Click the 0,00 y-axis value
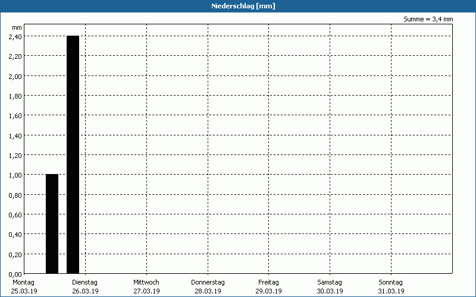 [x=15, y=274]
